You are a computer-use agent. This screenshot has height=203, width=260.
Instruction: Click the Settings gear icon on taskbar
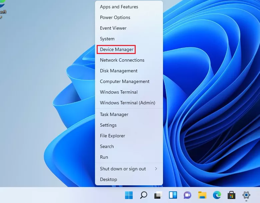click(246, 195)
